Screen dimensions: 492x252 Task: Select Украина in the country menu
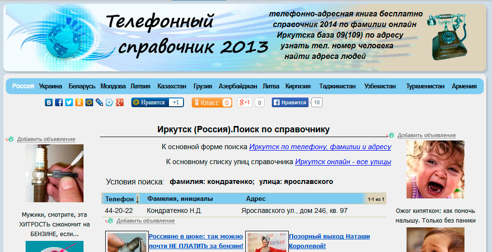[51, 86]
